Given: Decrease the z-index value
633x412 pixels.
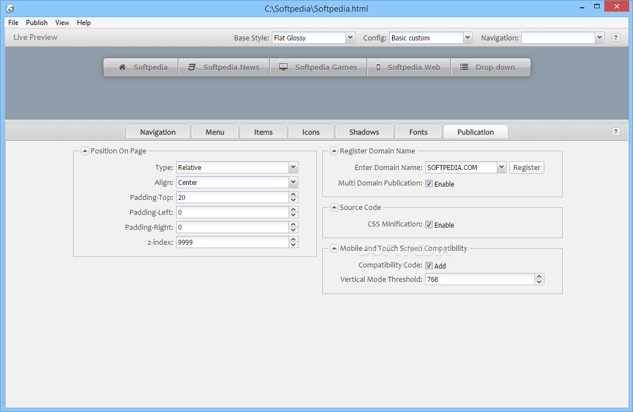Looking at the screenshot, I should pos(294,245).
